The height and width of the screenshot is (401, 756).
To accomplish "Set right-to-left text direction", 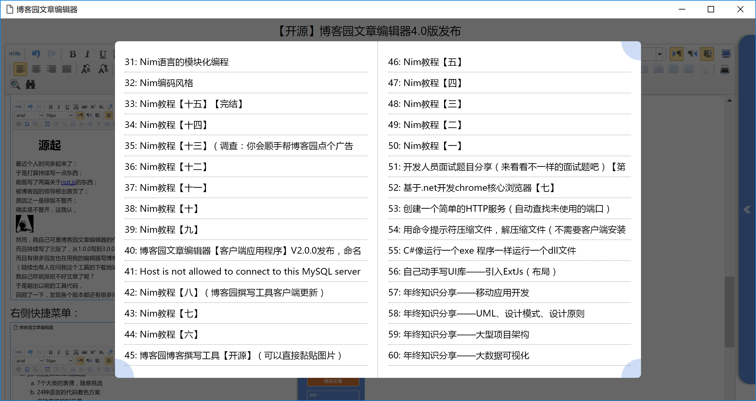I will [x=692, y=54].
